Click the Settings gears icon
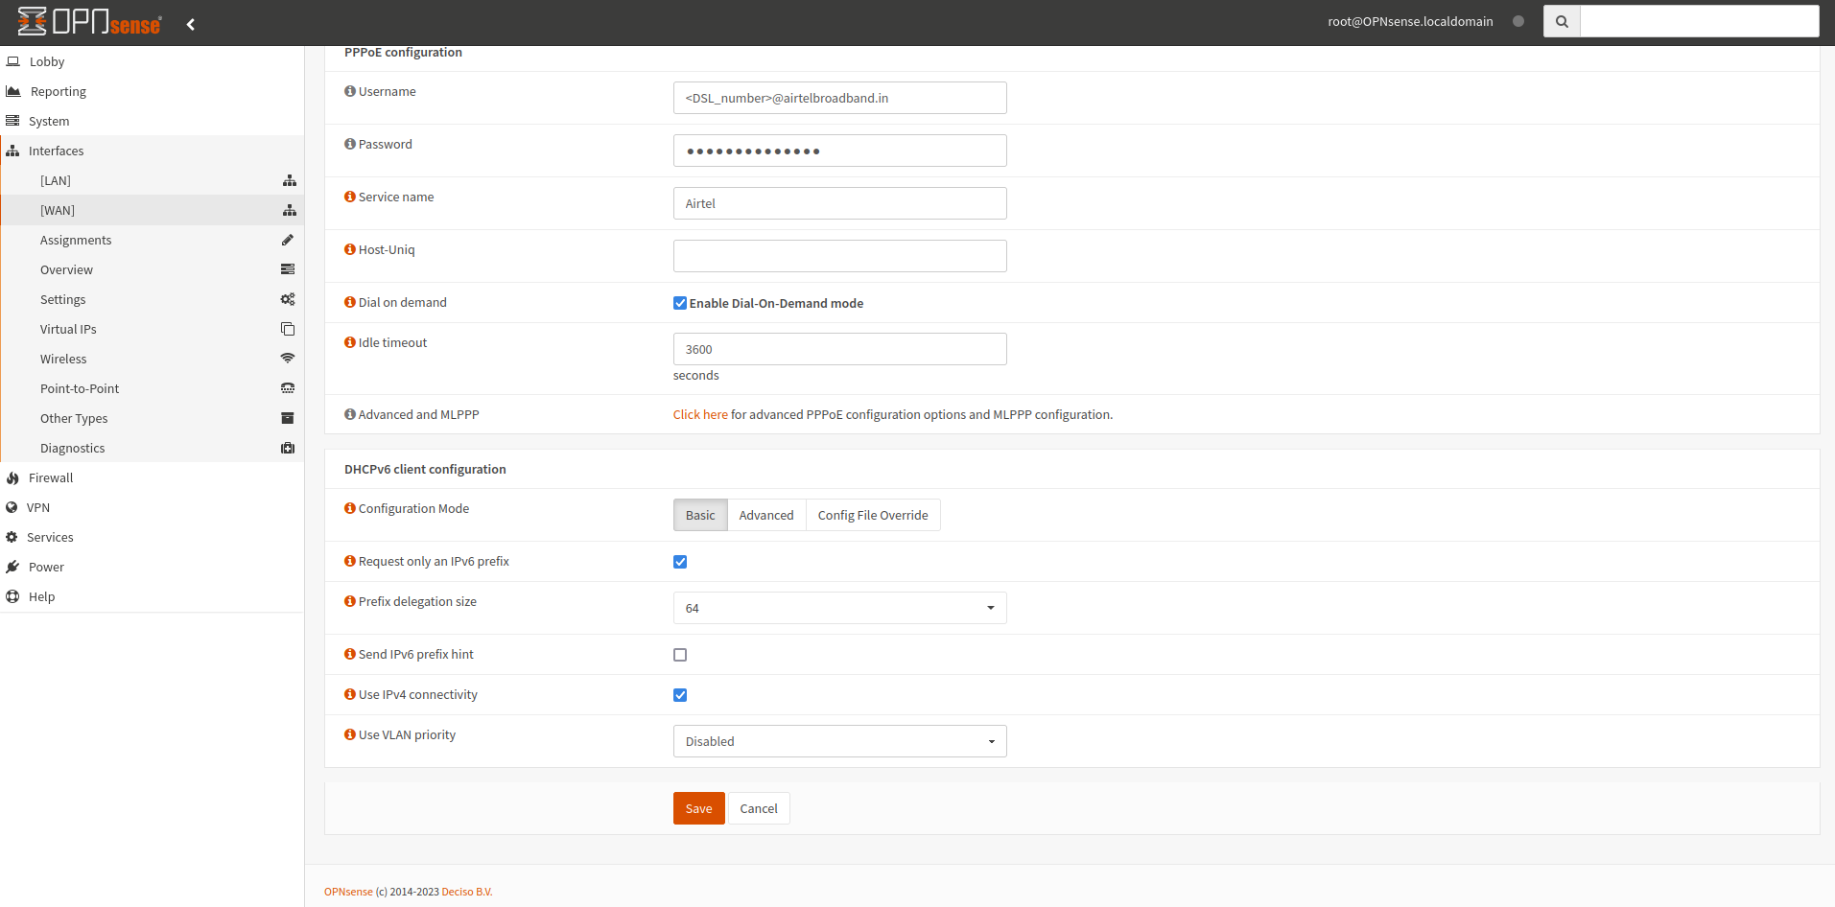The height and width of the screenshot is (907, 1835). (288, 299)
